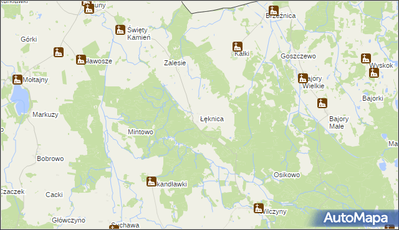Select the Brzeźnica place label
Screen dimensions: 399x230
point(281,16)
